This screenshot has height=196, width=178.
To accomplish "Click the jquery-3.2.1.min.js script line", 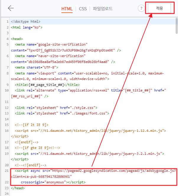I will pyautogui.click(x=89, y=154).
